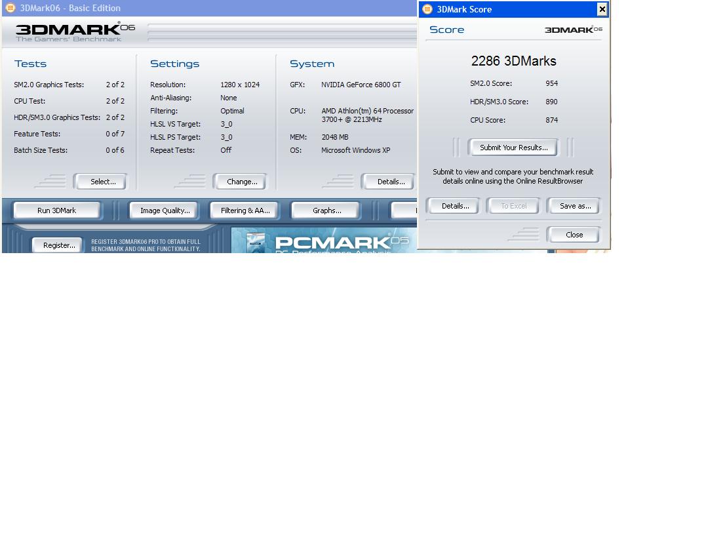Click the Online ResultBrowser description text
This screenshot has height=560, width=727.
click(513, 176)
